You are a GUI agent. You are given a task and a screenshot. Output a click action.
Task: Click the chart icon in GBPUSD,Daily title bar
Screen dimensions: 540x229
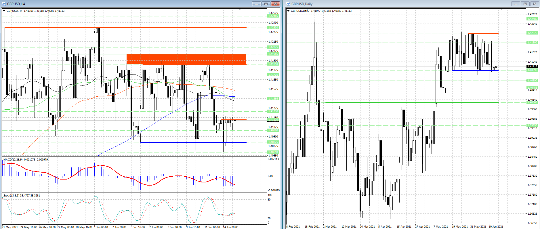288,4
